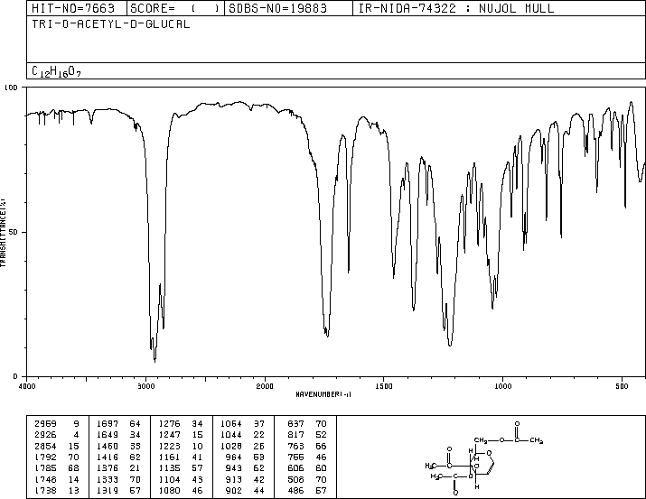The image size is (646, 499).
Task: Click the C-O absorption trough near 1223
Action: (x=450, y=345)
